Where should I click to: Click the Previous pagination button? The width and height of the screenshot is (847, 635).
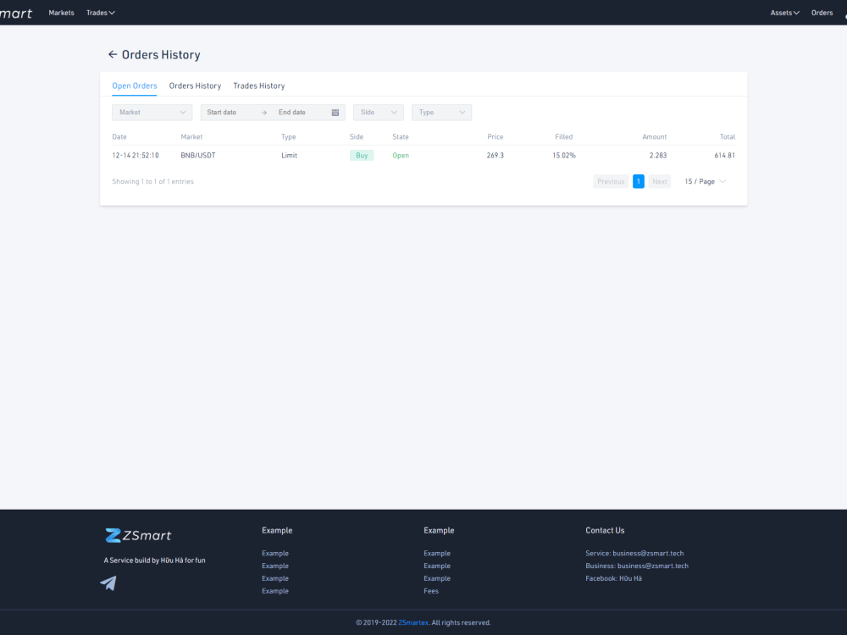611,181
